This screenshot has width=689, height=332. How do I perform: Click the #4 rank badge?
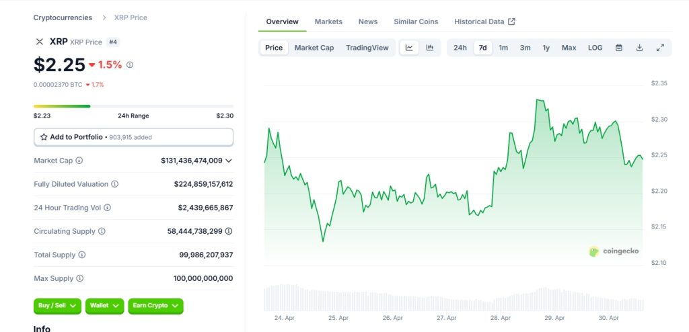[x=113, y=42]
